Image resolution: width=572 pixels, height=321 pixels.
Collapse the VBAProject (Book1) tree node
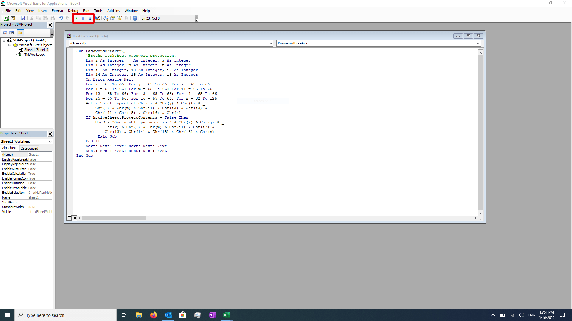(x=4, y=40)
